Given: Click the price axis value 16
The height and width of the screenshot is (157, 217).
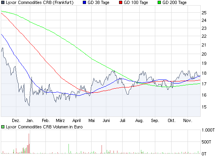Looking at the screenshot, I should [x=204, y=95].
